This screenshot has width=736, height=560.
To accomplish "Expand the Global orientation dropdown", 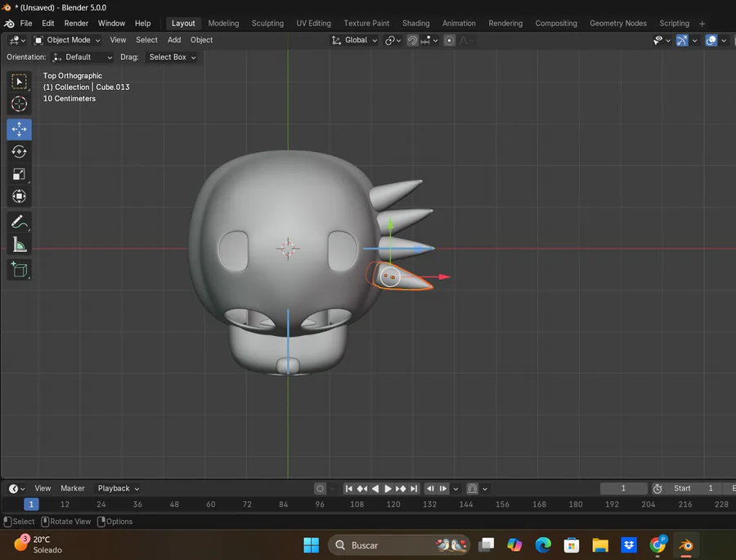I will coord(355,40).
